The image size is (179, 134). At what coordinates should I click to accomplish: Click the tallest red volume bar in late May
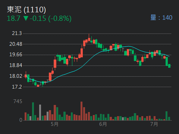(x=81, y=111)
